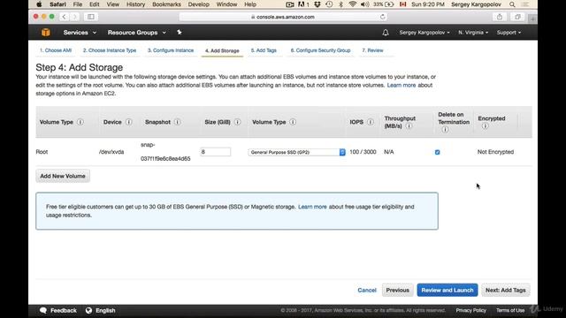Screen dimensions: 566x318
Task: Click info icon next to Size (GiB) header
Action: coord(237,122)
